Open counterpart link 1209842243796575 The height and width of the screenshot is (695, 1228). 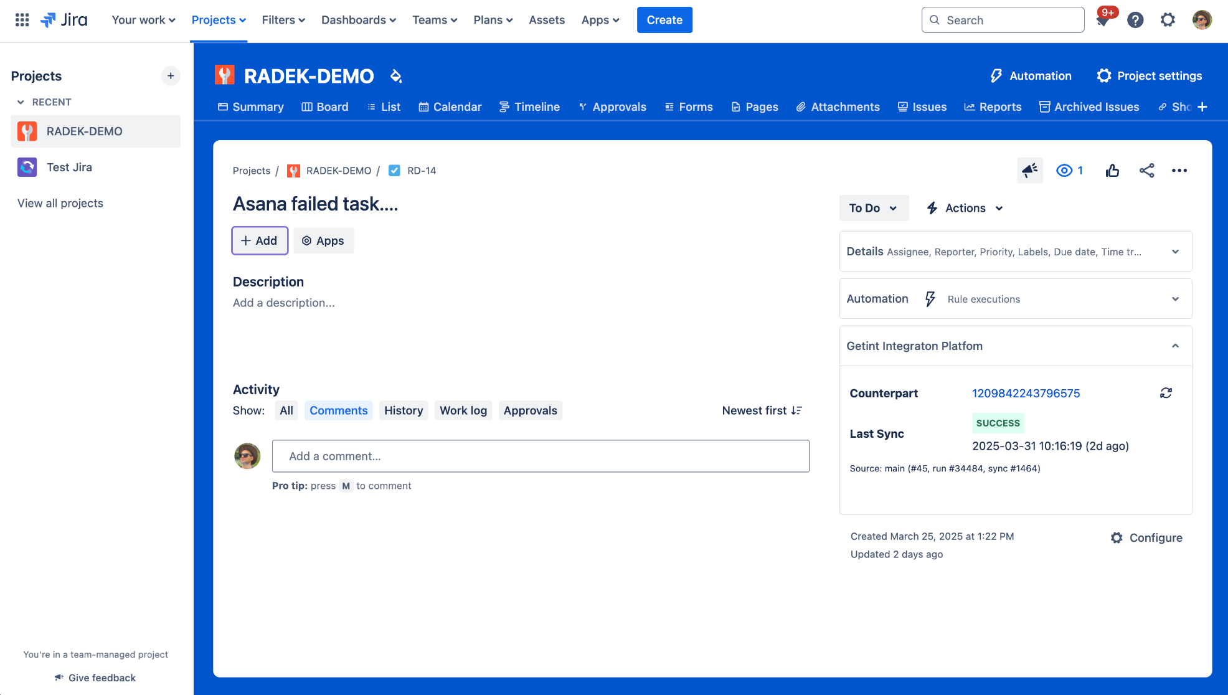point(1026,393)
